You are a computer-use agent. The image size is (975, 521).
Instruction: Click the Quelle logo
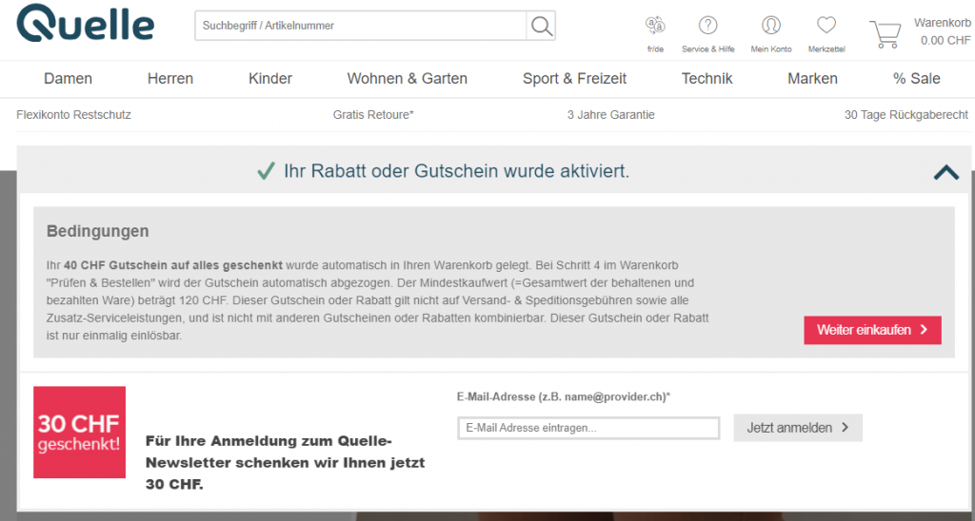click(x=85, y=25)
